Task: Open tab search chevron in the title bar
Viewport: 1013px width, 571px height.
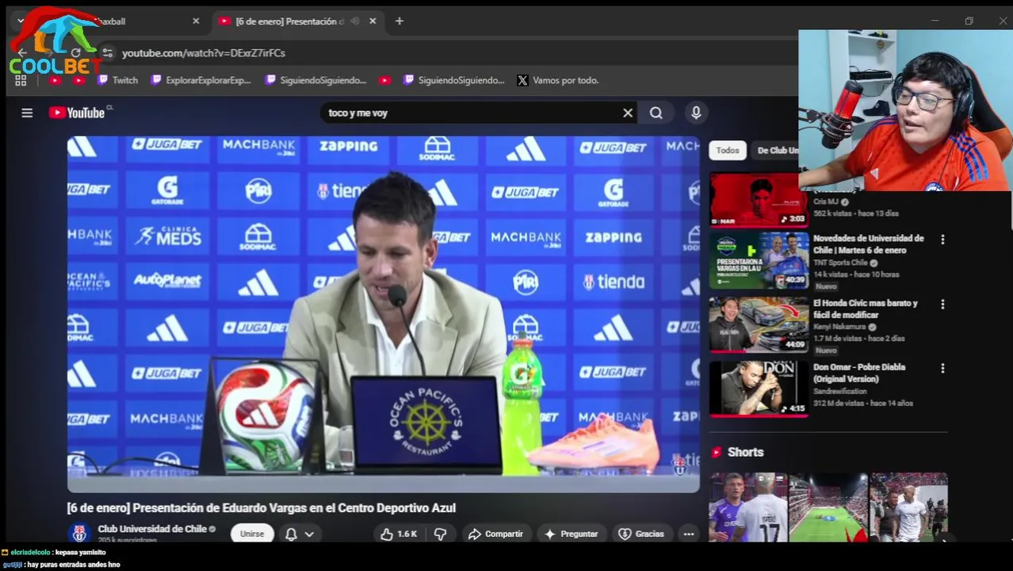Action: [x=21, y=21]
